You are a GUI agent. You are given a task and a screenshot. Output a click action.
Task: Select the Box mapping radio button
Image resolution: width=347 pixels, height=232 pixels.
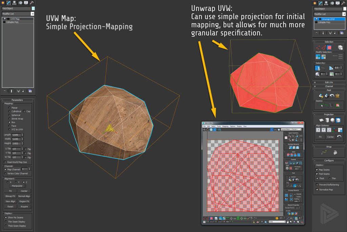point(9,122)
